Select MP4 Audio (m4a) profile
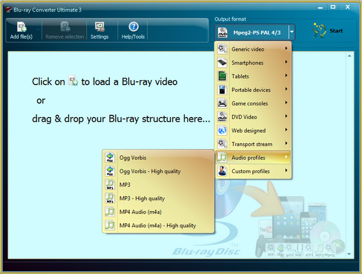The height and width of the screenshot is (274, 362). click(x=158, y=212)
